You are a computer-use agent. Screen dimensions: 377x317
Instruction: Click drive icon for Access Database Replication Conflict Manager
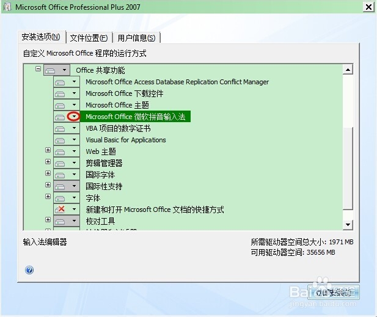click(60, 82)
